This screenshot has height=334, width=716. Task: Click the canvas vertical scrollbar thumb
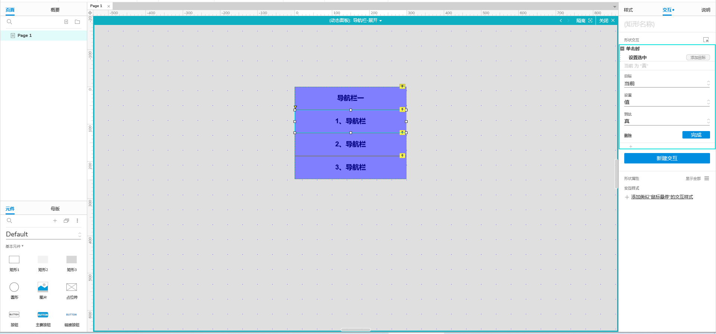616,174
